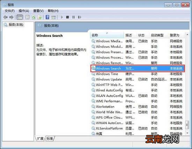Select the Windows Proces... service name
The width and height of the screenshot is (192, 149).
pos(109,58)
